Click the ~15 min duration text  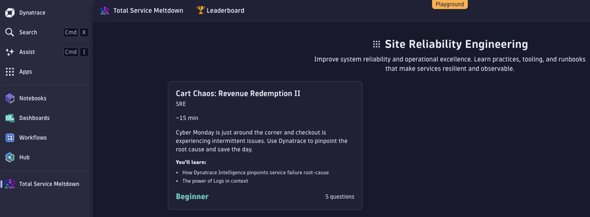pyautogui.click(x=187, y=118)
